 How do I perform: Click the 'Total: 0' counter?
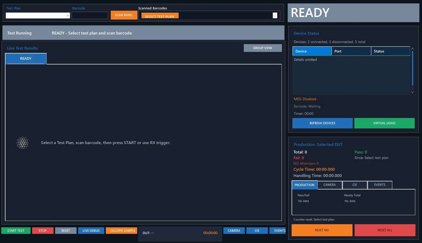click(300, 152)
